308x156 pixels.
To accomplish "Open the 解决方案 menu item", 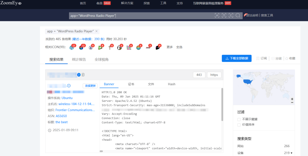I will (127, 3).
